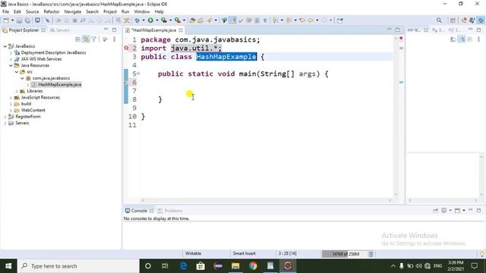Viewport: 486px width, 273px height.
Task: Open the Run button dropdown arrow
Action: click(157, 20)
